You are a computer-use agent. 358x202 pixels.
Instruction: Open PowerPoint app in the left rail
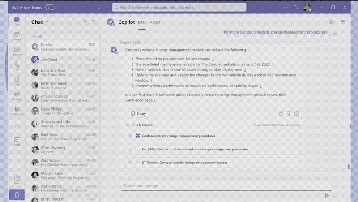(17, 111)
